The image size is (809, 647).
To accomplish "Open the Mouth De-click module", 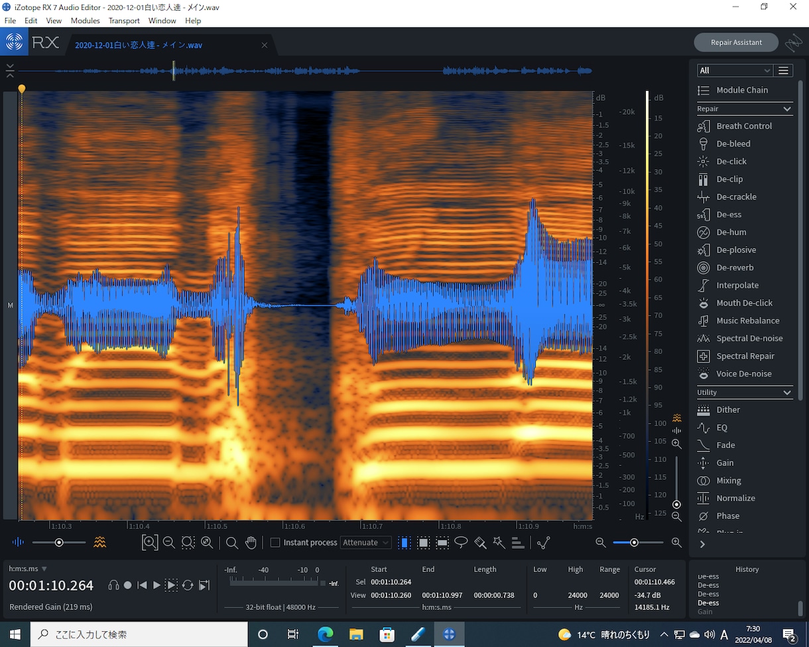I will pos(735,303).
